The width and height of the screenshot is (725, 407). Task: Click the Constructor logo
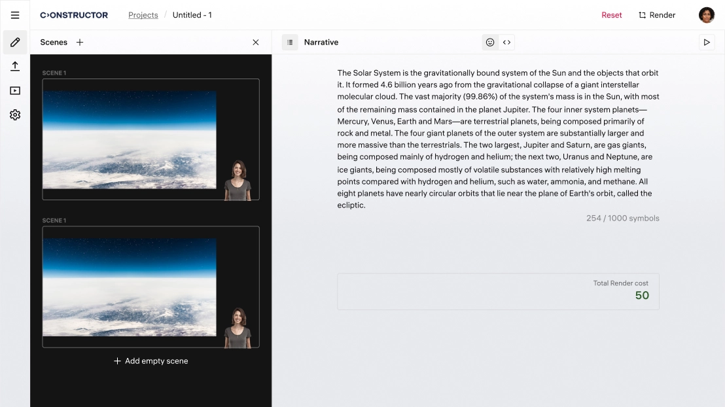[x=74, y=15]
